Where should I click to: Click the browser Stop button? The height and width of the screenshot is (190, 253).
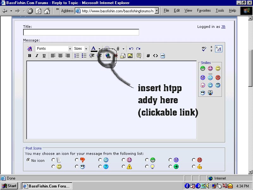(x=30, y=11)
